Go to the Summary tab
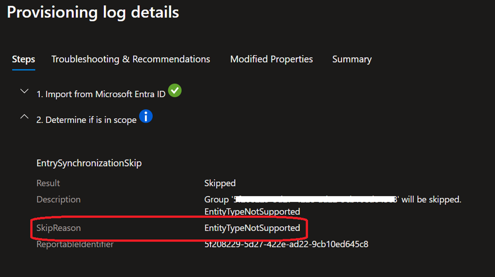This screenshot has width=495, height=277. [351, 59]
